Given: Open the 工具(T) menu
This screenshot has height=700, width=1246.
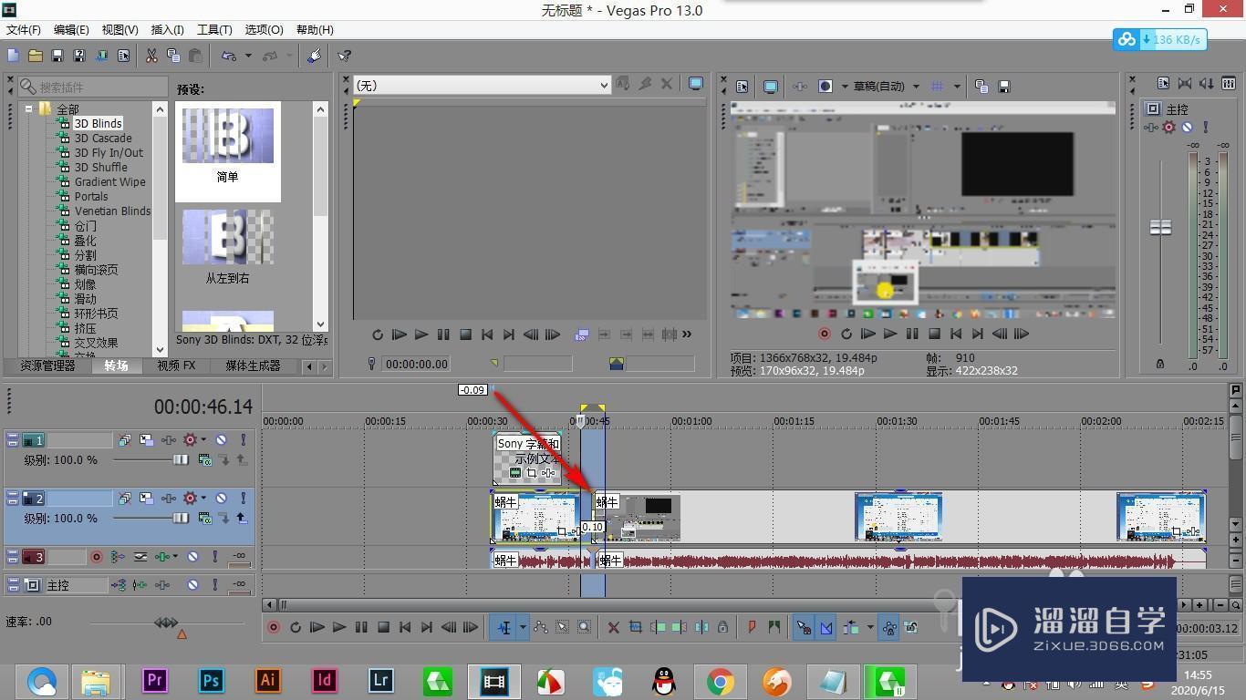Looking at the screenshot, I should tap(215, 30).
